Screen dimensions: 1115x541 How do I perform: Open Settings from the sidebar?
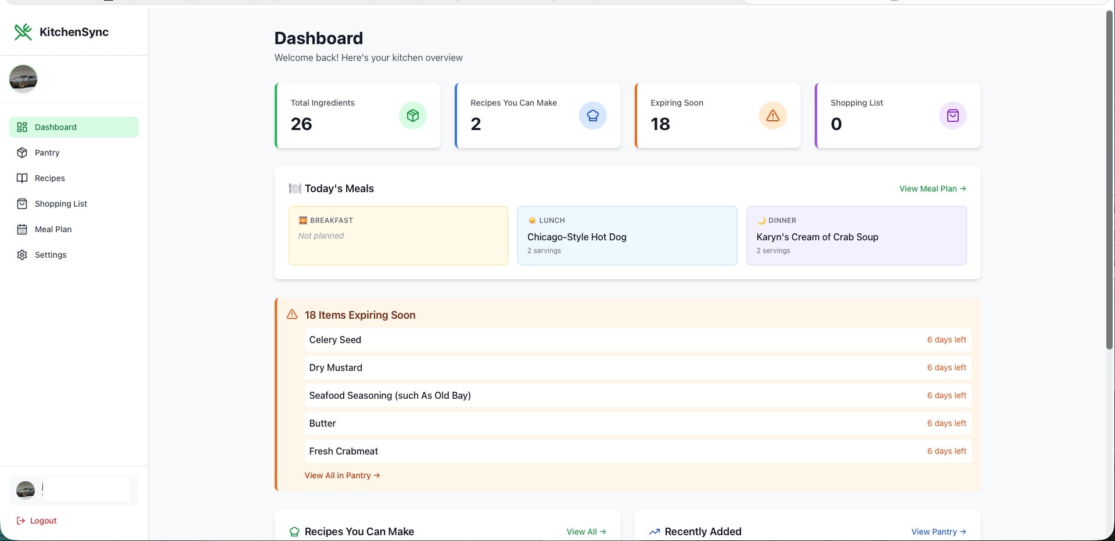[74, 255]
